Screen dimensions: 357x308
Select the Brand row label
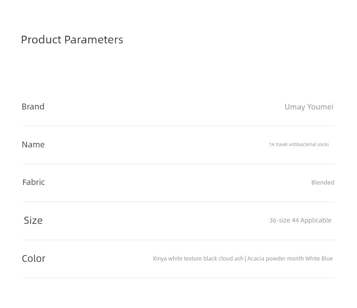click(x=33, y=107)
